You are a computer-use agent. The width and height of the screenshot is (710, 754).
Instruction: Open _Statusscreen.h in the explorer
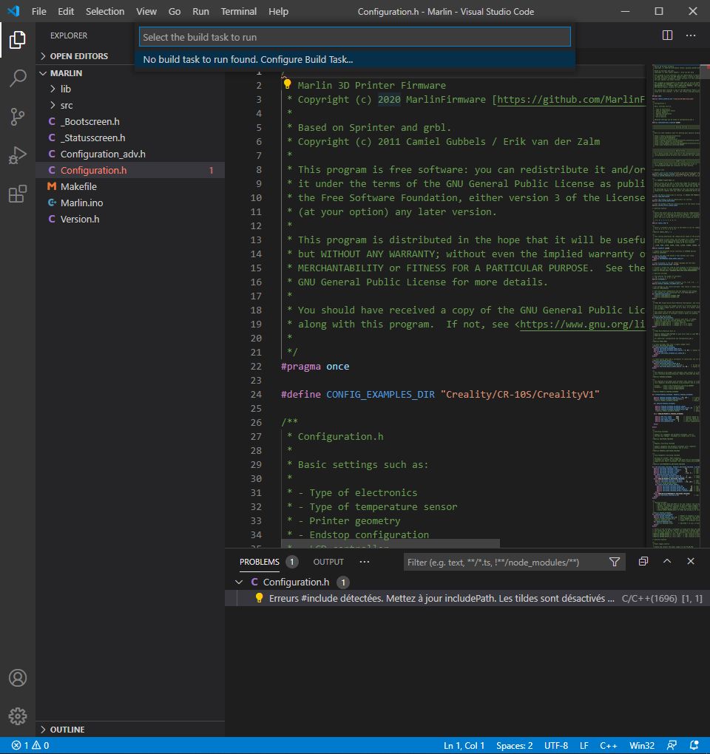(130, 137)
